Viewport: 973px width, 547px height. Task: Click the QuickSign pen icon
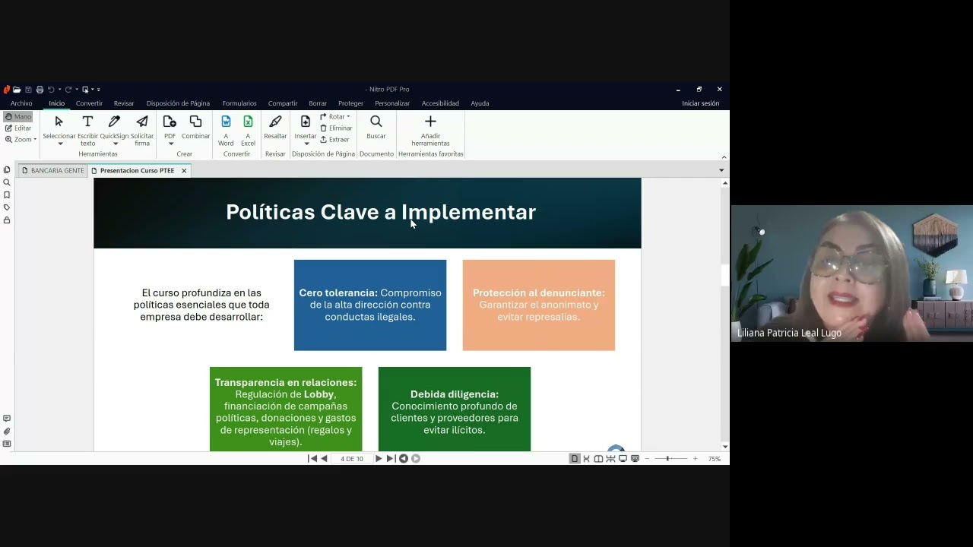pyautogui.click(x=115, y=122)
